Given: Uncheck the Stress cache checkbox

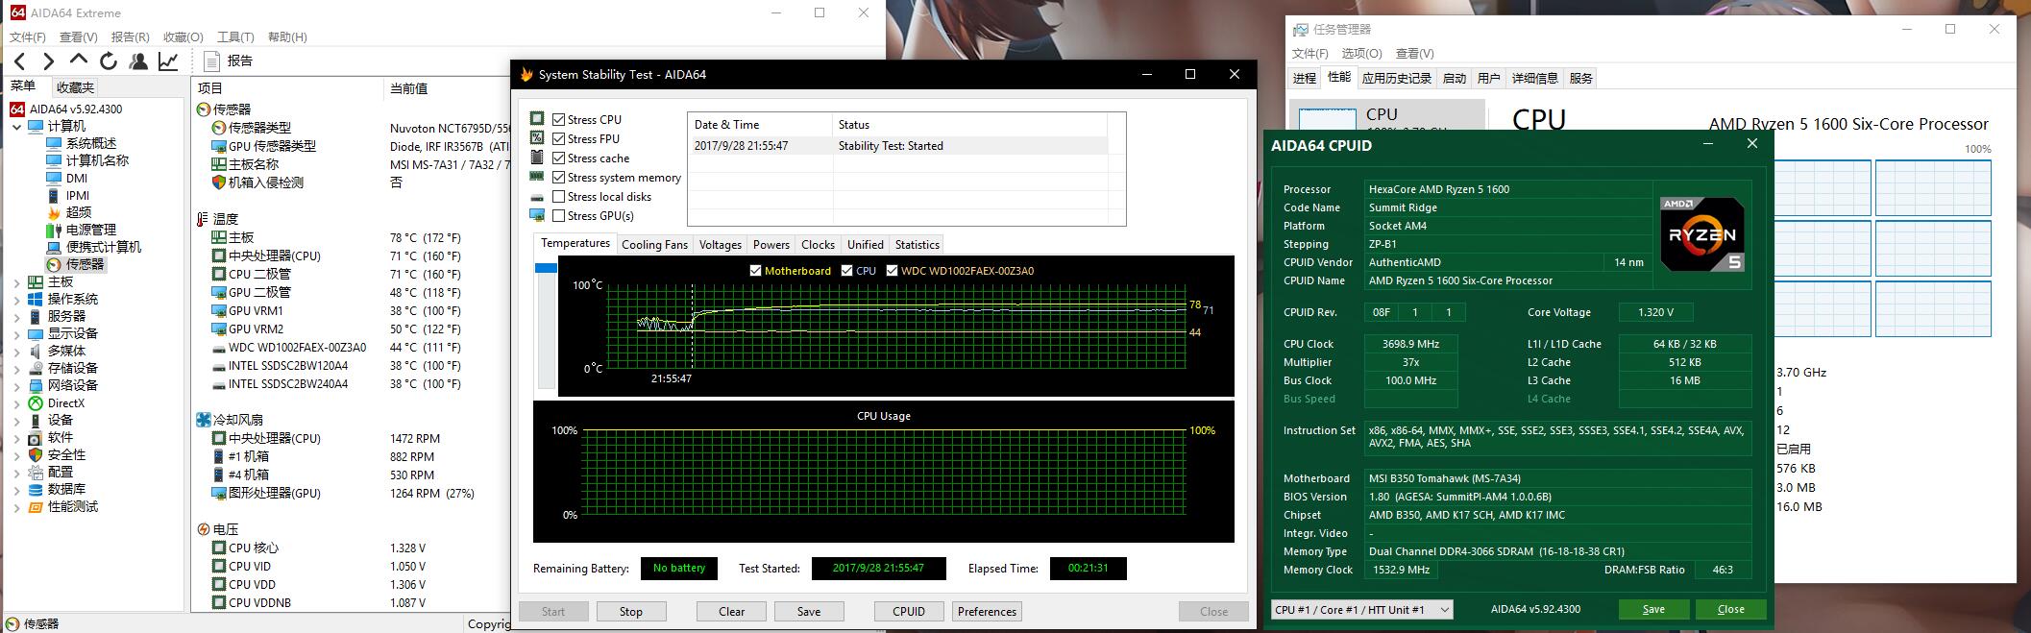Looking at the screenshot, I should tap(559, 158).
